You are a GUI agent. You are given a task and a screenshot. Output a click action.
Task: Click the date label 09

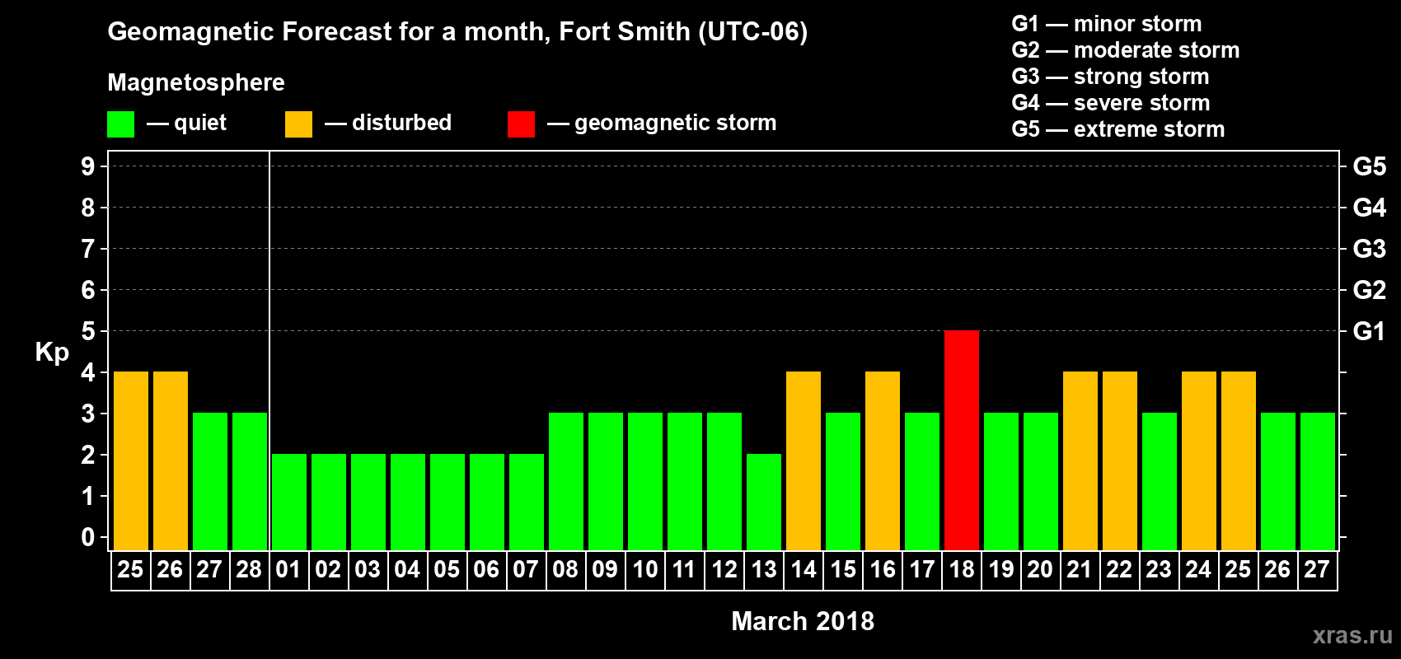605,570
